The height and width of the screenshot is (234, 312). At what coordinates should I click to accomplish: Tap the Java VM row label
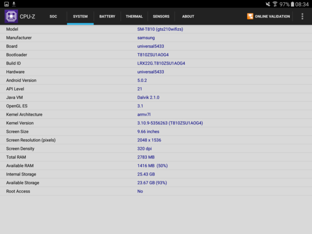click(15, 97)
